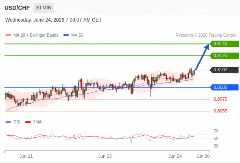Click the RSI 70 axis label
The height and width of the screenshot is (163, 240).
point(216,131)
